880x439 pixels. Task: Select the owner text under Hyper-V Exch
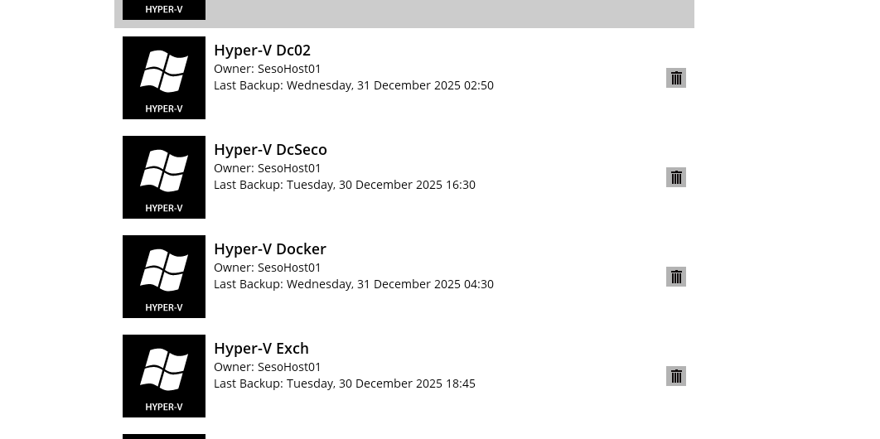(267, 367)
